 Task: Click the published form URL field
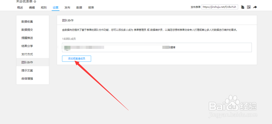pyautogui.click(x=220, y=7)
